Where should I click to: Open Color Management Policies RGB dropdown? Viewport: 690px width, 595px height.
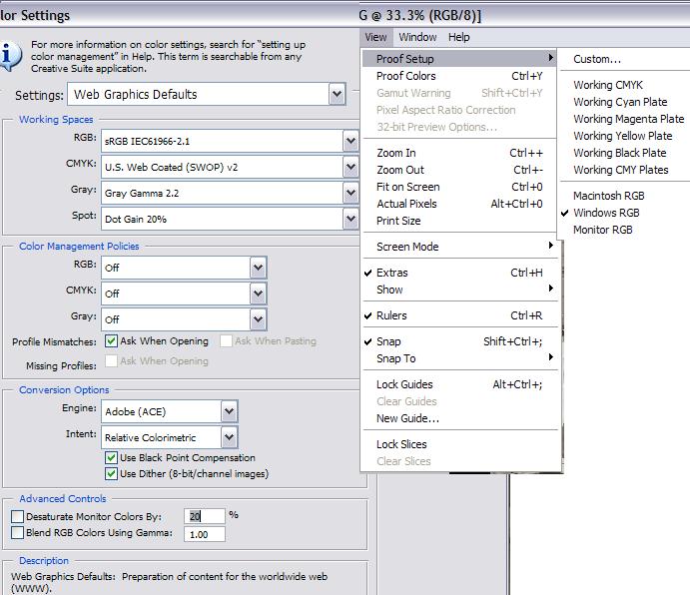[x=184, y=268]
